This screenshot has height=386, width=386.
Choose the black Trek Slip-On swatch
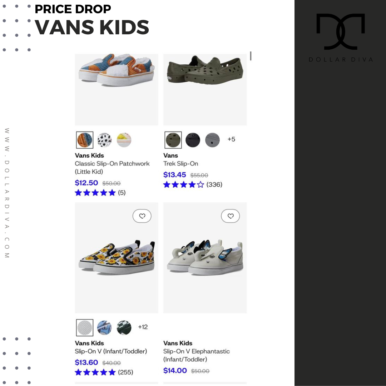pos(193,140)
